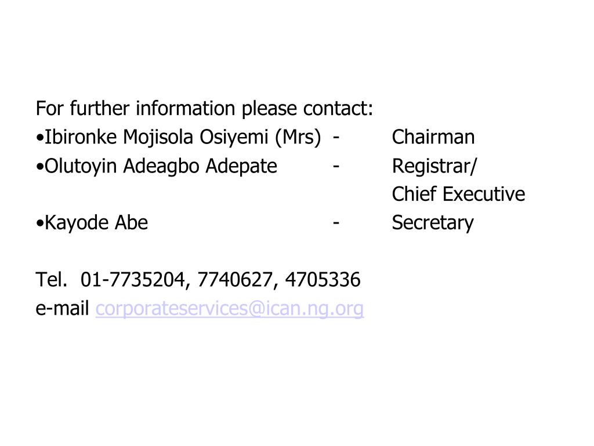Viewport: 594px width, 446px height.
Task: Click the dash beside Registrar/
Action: coord(336,166)
